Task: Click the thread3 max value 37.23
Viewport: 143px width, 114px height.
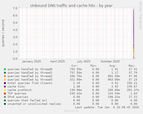Action: pos(133,80)
